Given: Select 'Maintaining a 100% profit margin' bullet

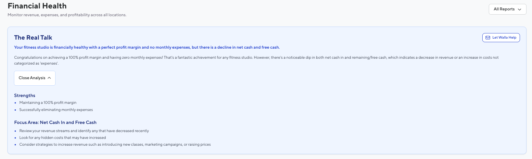Looking at the screenshot, I should [x=48, y=103].
